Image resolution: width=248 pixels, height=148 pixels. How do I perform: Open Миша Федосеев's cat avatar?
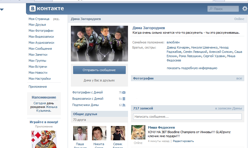point(138,133)
